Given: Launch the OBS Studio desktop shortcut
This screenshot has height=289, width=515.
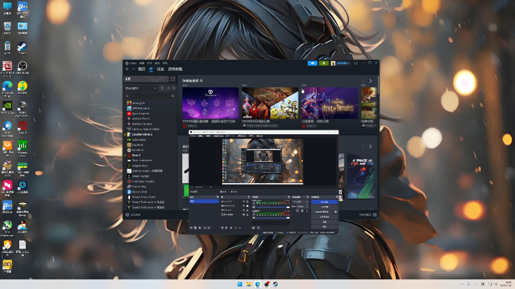Looking at the screenshot, I should click(23, 68).
